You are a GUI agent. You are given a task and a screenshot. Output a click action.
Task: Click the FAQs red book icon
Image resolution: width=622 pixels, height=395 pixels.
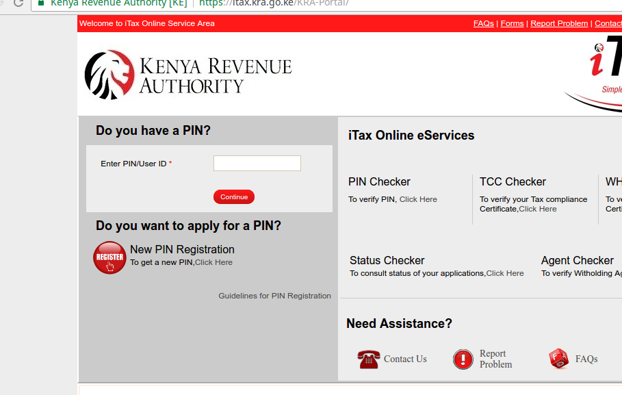(558, 357)
